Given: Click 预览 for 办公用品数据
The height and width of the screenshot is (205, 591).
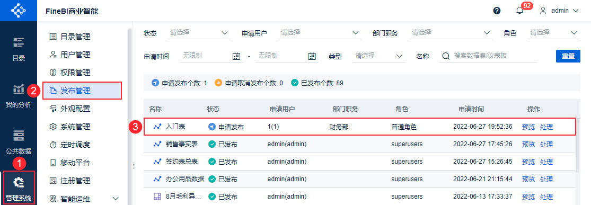Looking at the screenshot, I should [528, 179].
